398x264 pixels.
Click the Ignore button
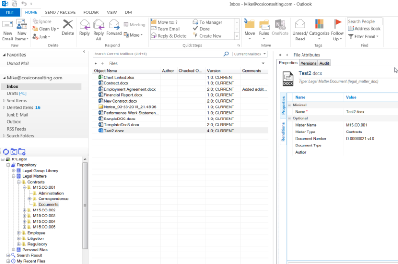click(42, 22)
